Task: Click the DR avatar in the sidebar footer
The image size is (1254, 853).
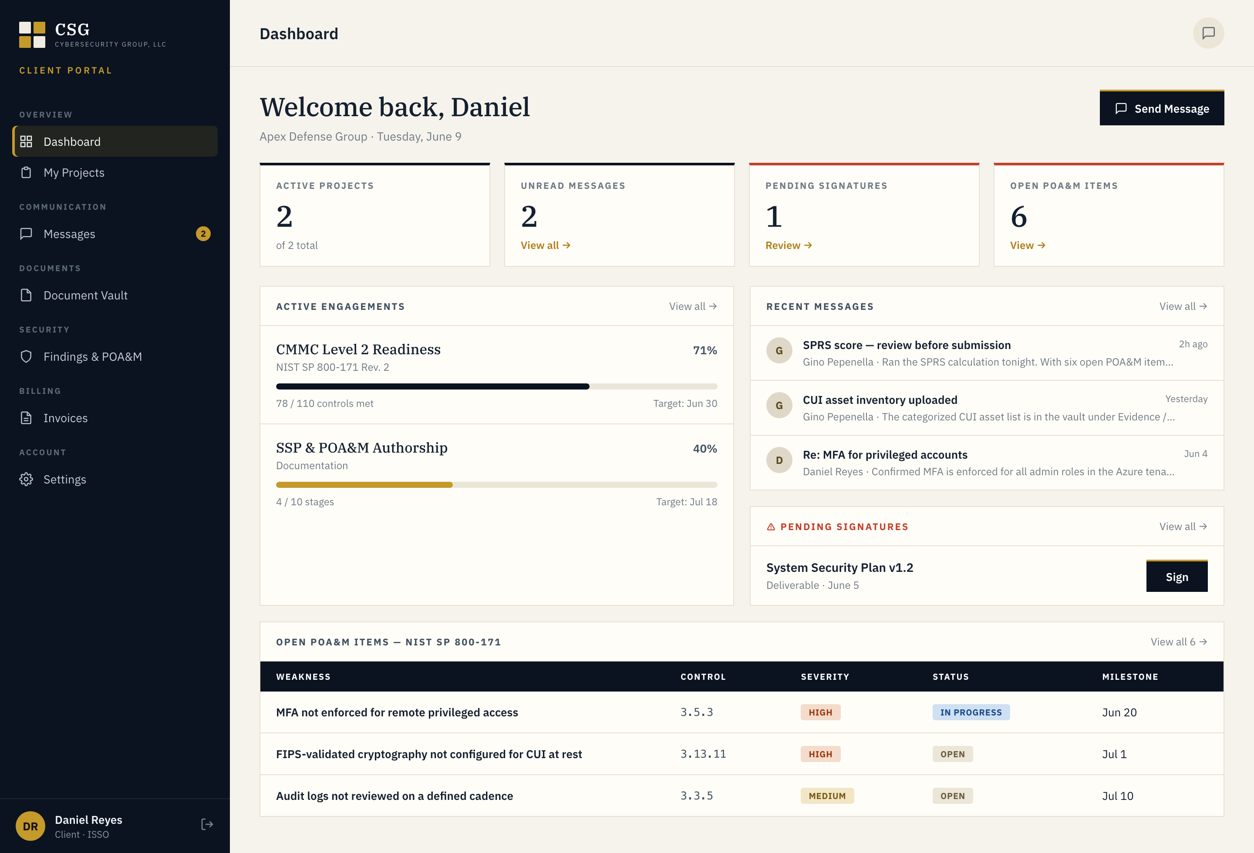Action: click(x=30, y=826)
